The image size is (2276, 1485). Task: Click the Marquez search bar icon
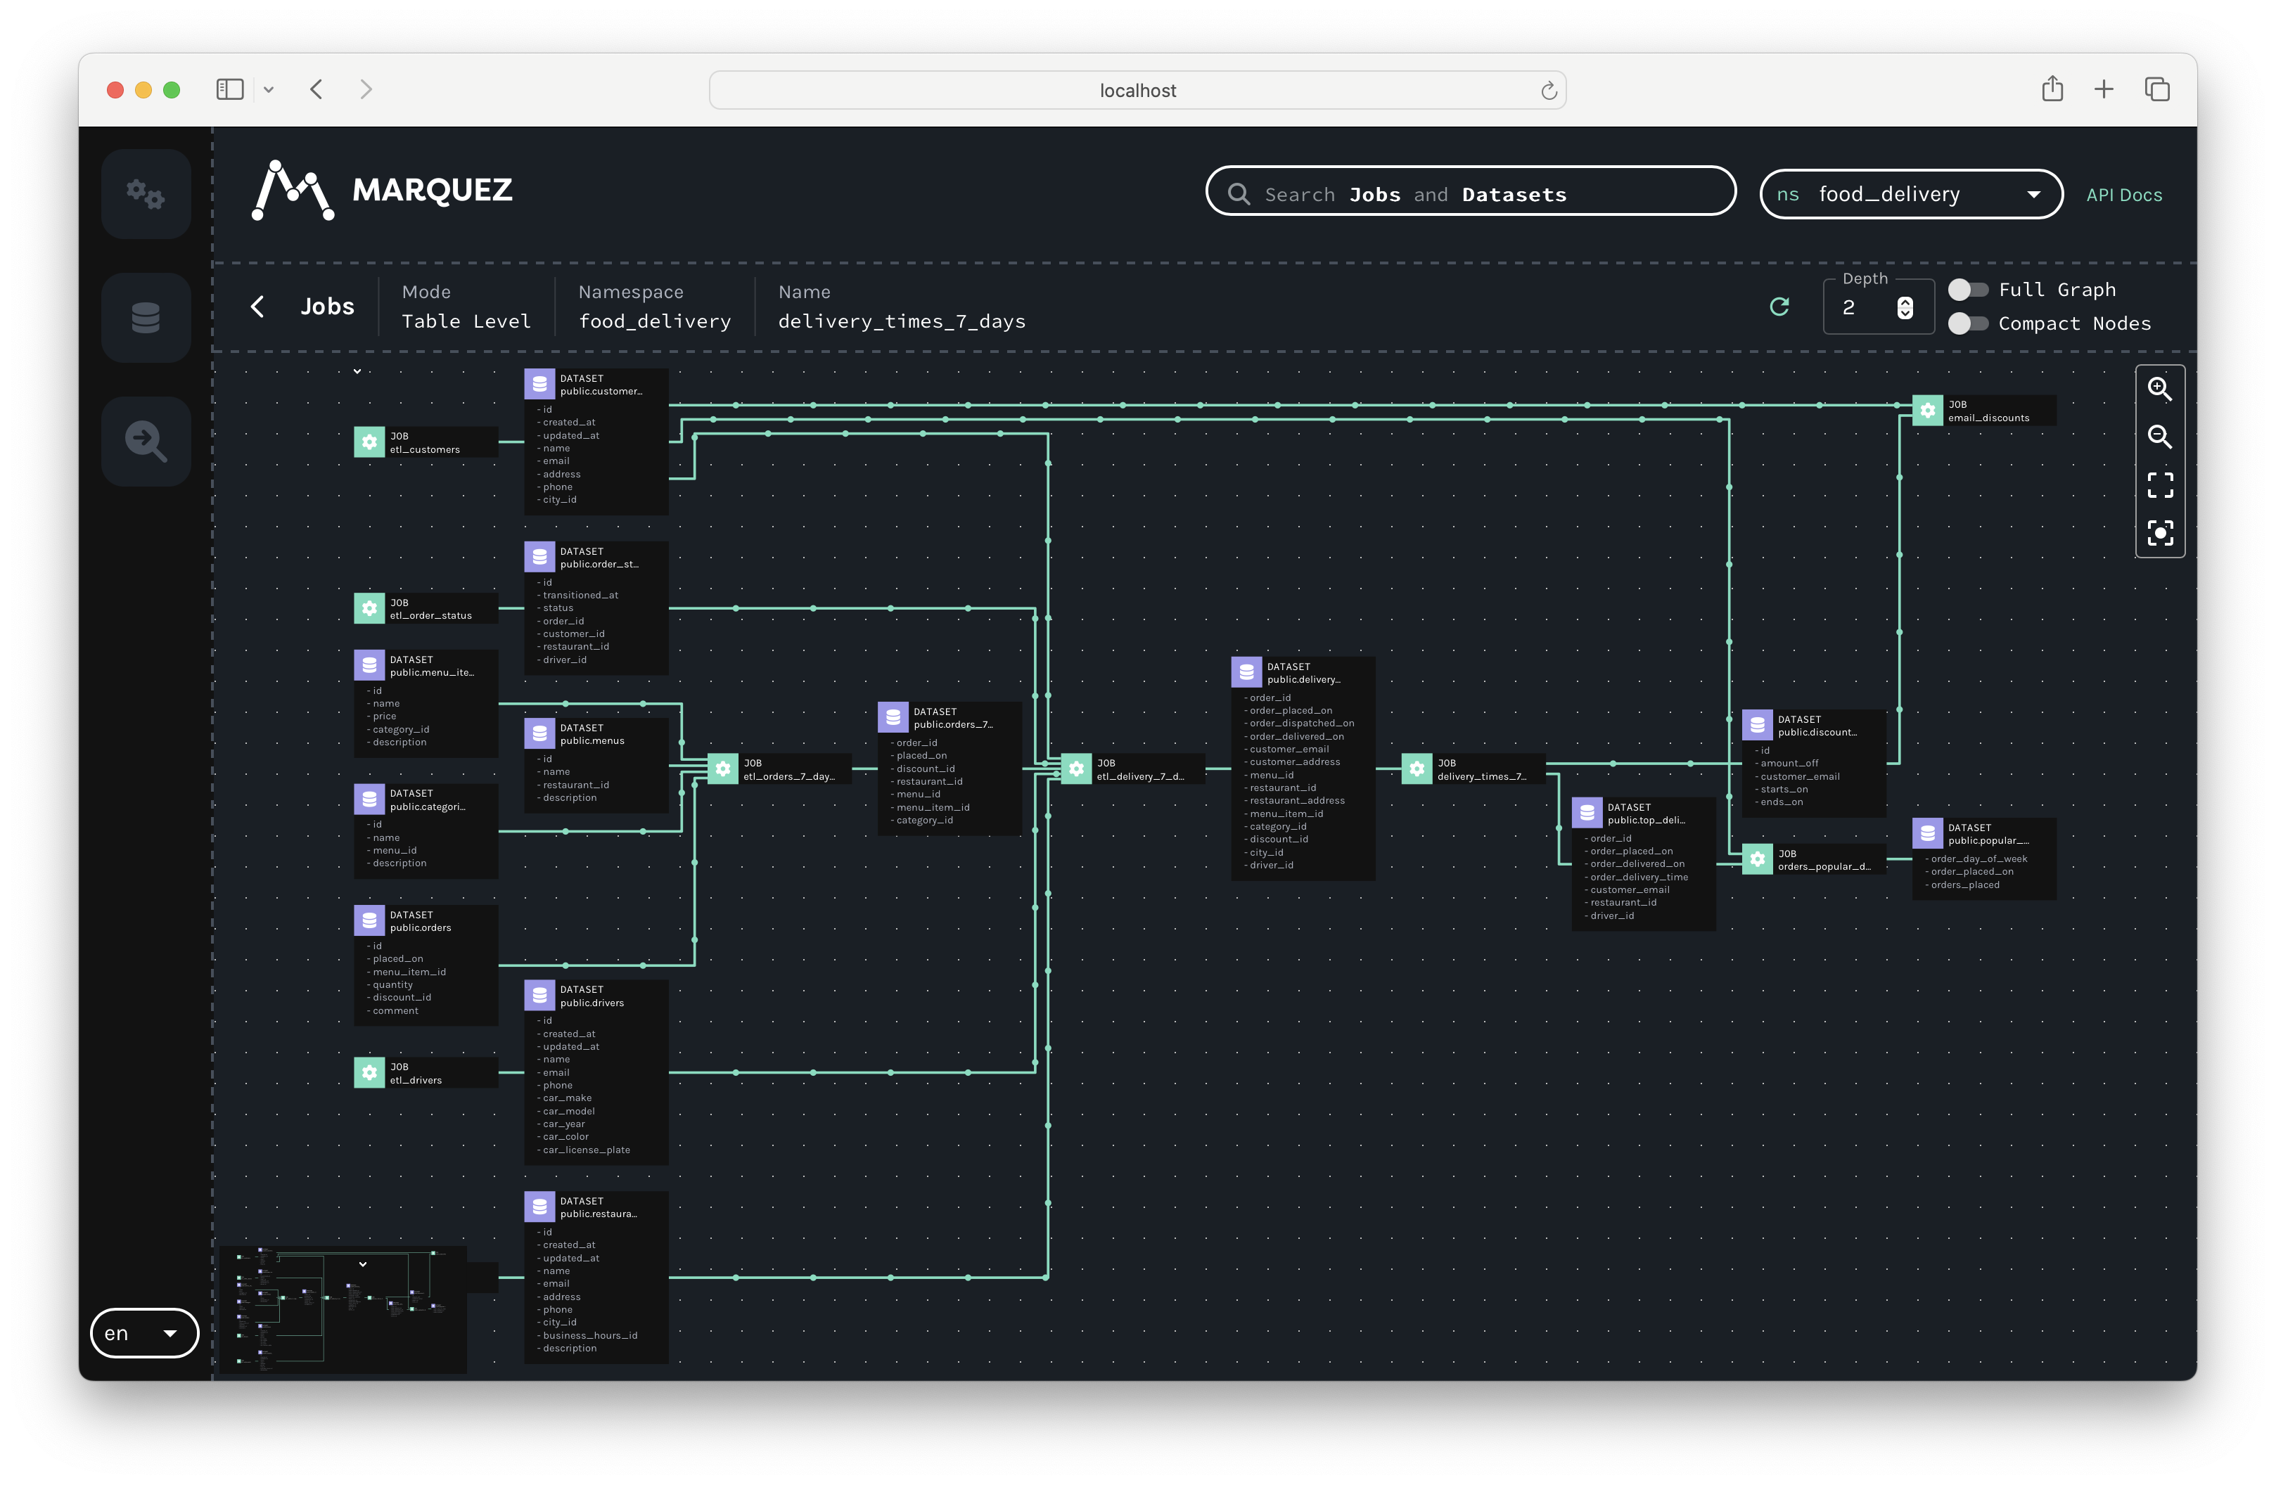1241,193
